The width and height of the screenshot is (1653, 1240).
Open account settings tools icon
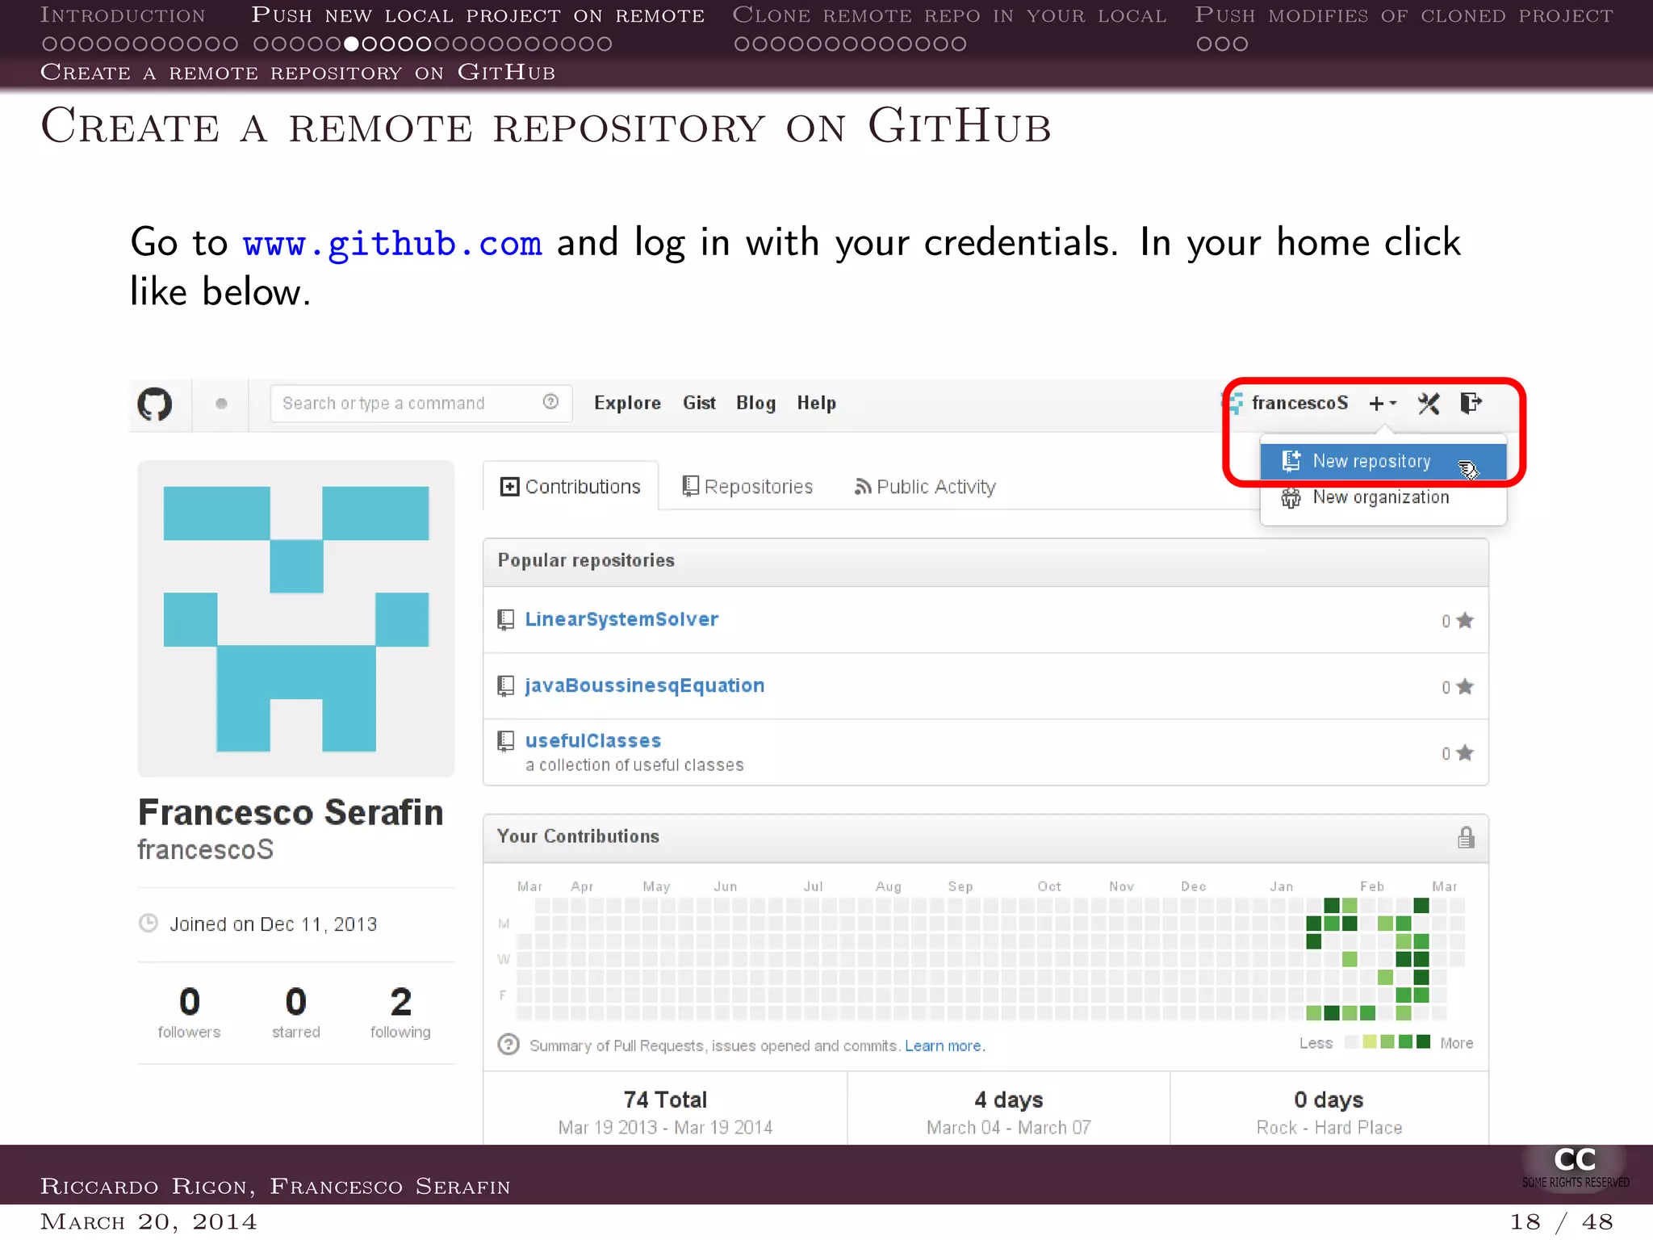click(1429, 403)
